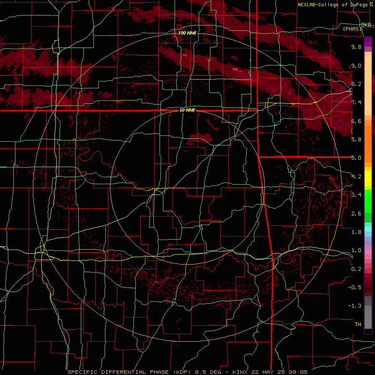Click the orange band of the color bar
Viewport: 375px width, 375px height.
tap(368, 142)
